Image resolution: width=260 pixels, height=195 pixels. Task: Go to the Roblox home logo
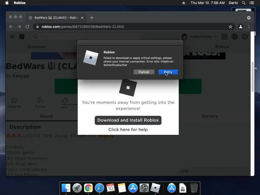[x=22, y=37]
